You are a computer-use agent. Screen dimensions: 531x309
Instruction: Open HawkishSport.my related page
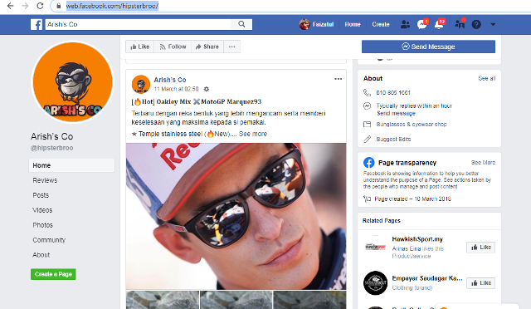pyautogui.click(x=417, y=239)
